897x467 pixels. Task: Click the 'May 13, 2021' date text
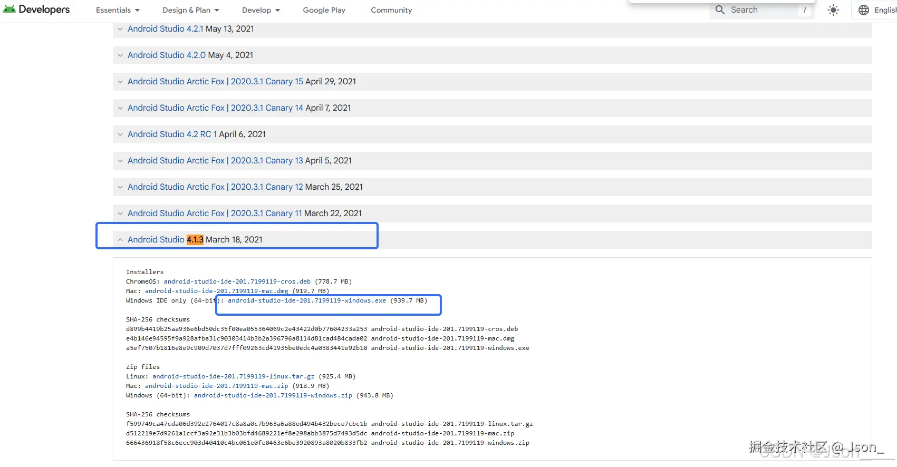pyautogui.click(x=230, y=28)
